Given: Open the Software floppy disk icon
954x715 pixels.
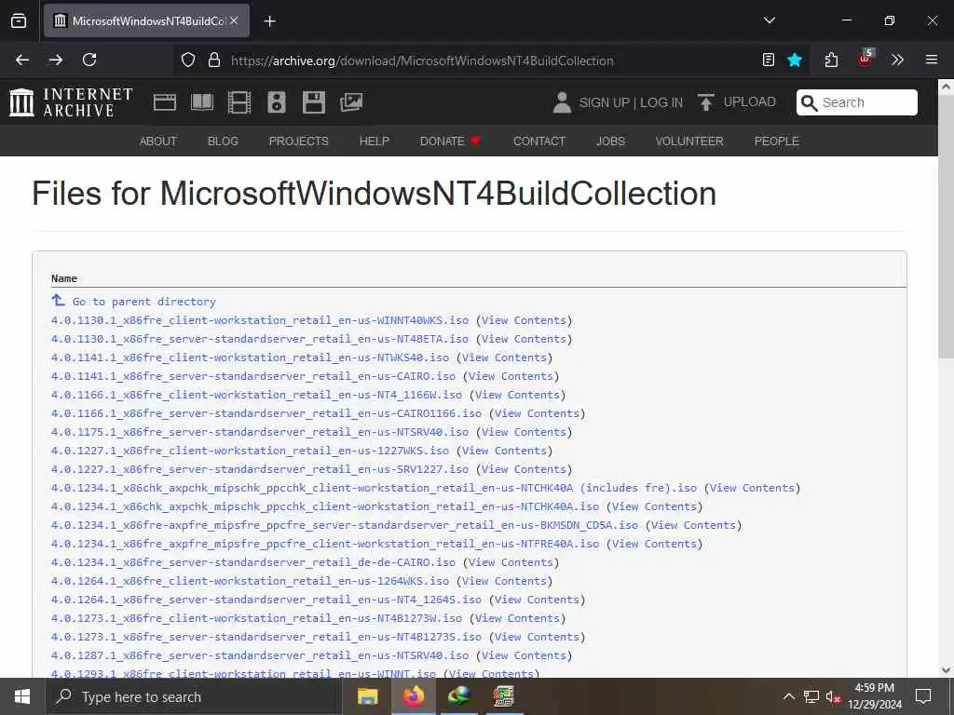Looking at the screenshot, I should click(x=314, y=102).
